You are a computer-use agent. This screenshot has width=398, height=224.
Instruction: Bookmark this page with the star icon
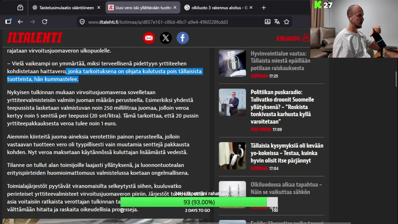coord(287,22)
